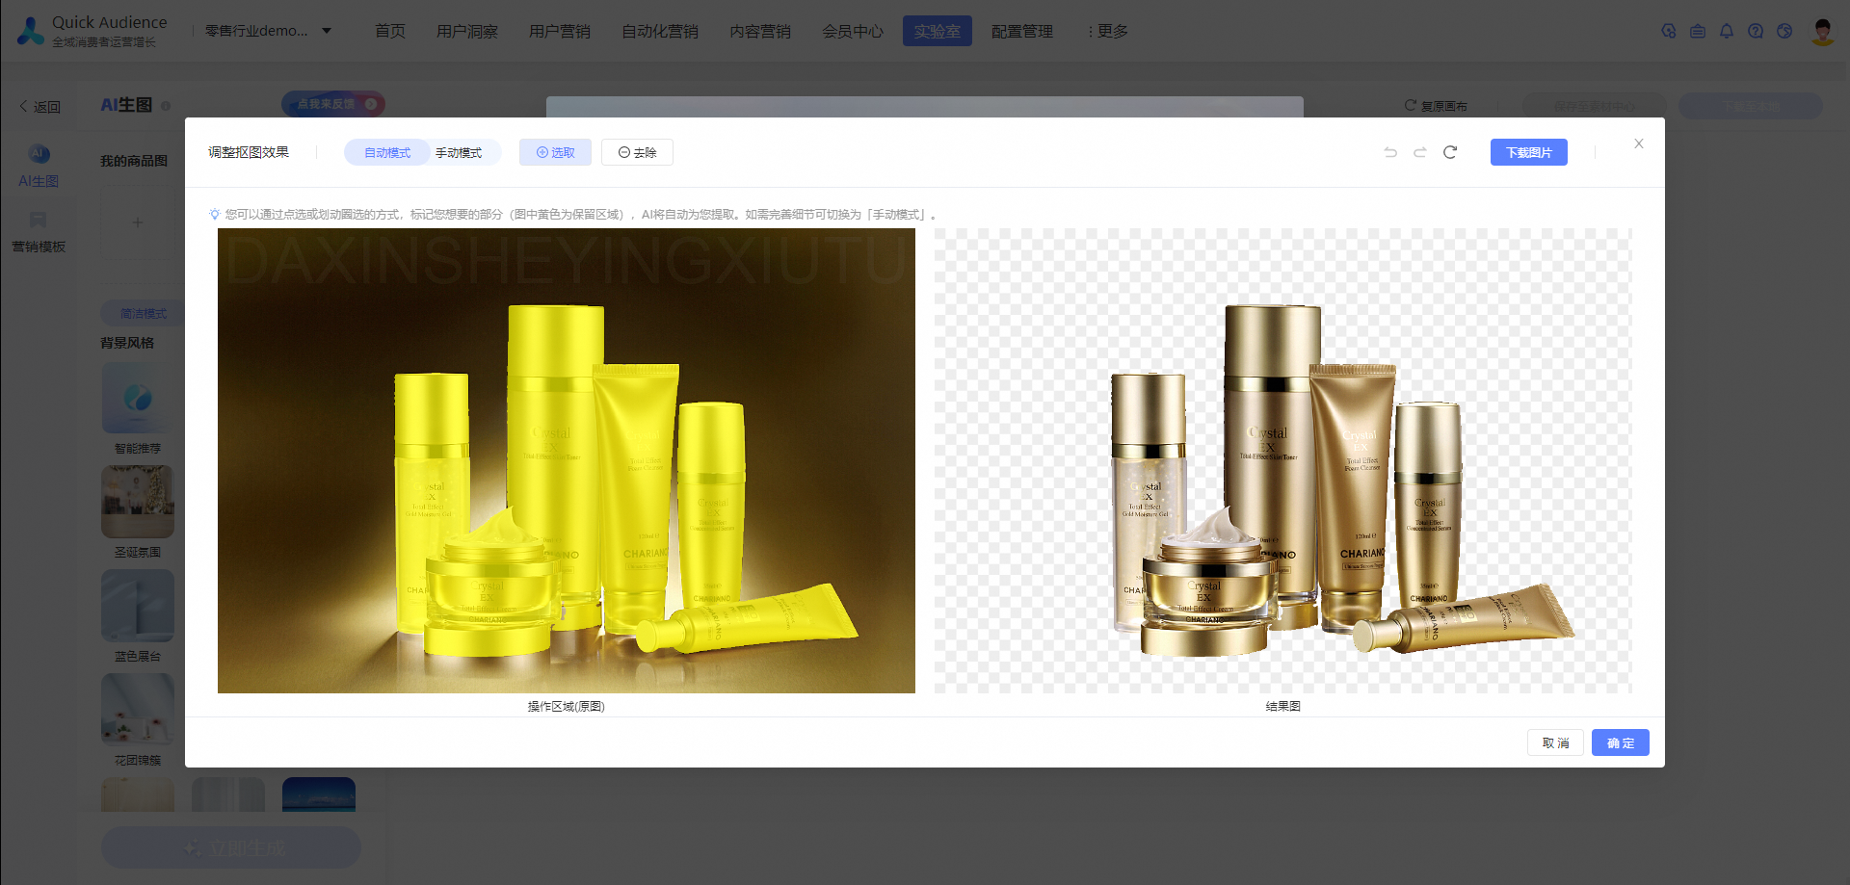Switch to 手动模式

click(459, 152)
